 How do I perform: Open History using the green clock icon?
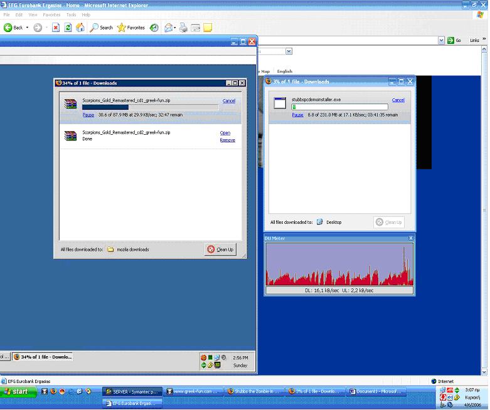pyautogui.click(x=154, y=28)
